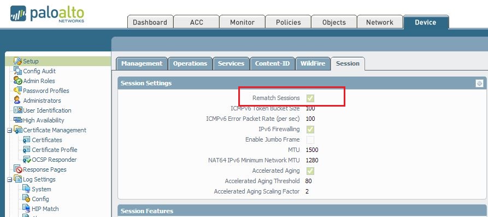Screen dimensions: 488x217
Task: Open the Services sub-tab
Action: (231, 63)
